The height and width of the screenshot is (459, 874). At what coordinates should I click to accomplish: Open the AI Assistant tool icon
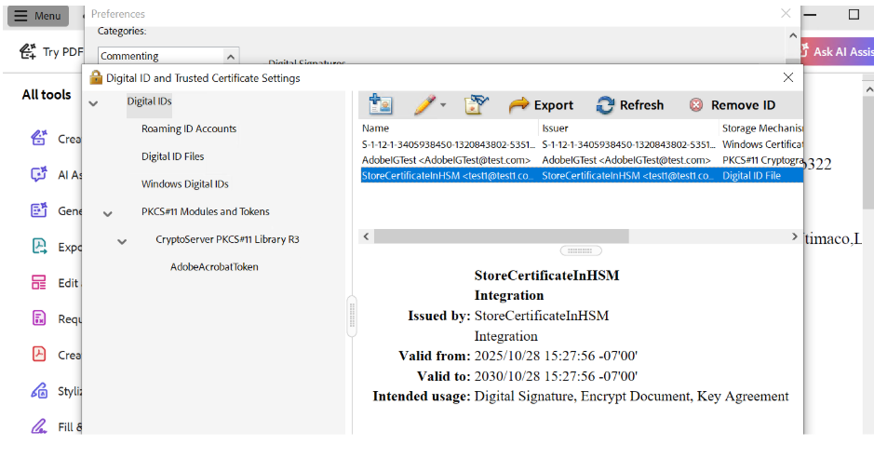tap(39, 174)
